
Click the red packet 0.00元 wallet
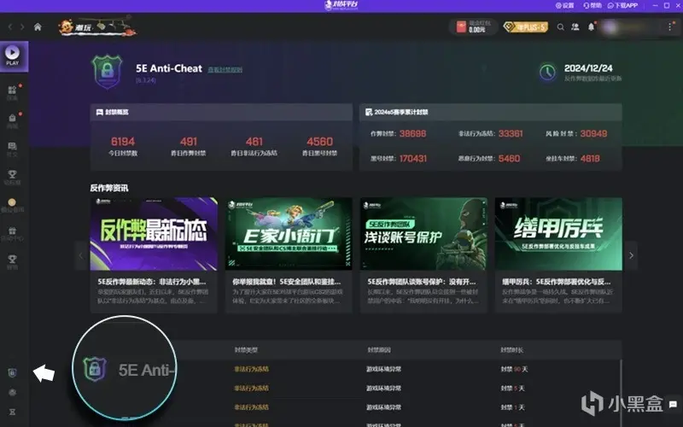coord(473,27)
